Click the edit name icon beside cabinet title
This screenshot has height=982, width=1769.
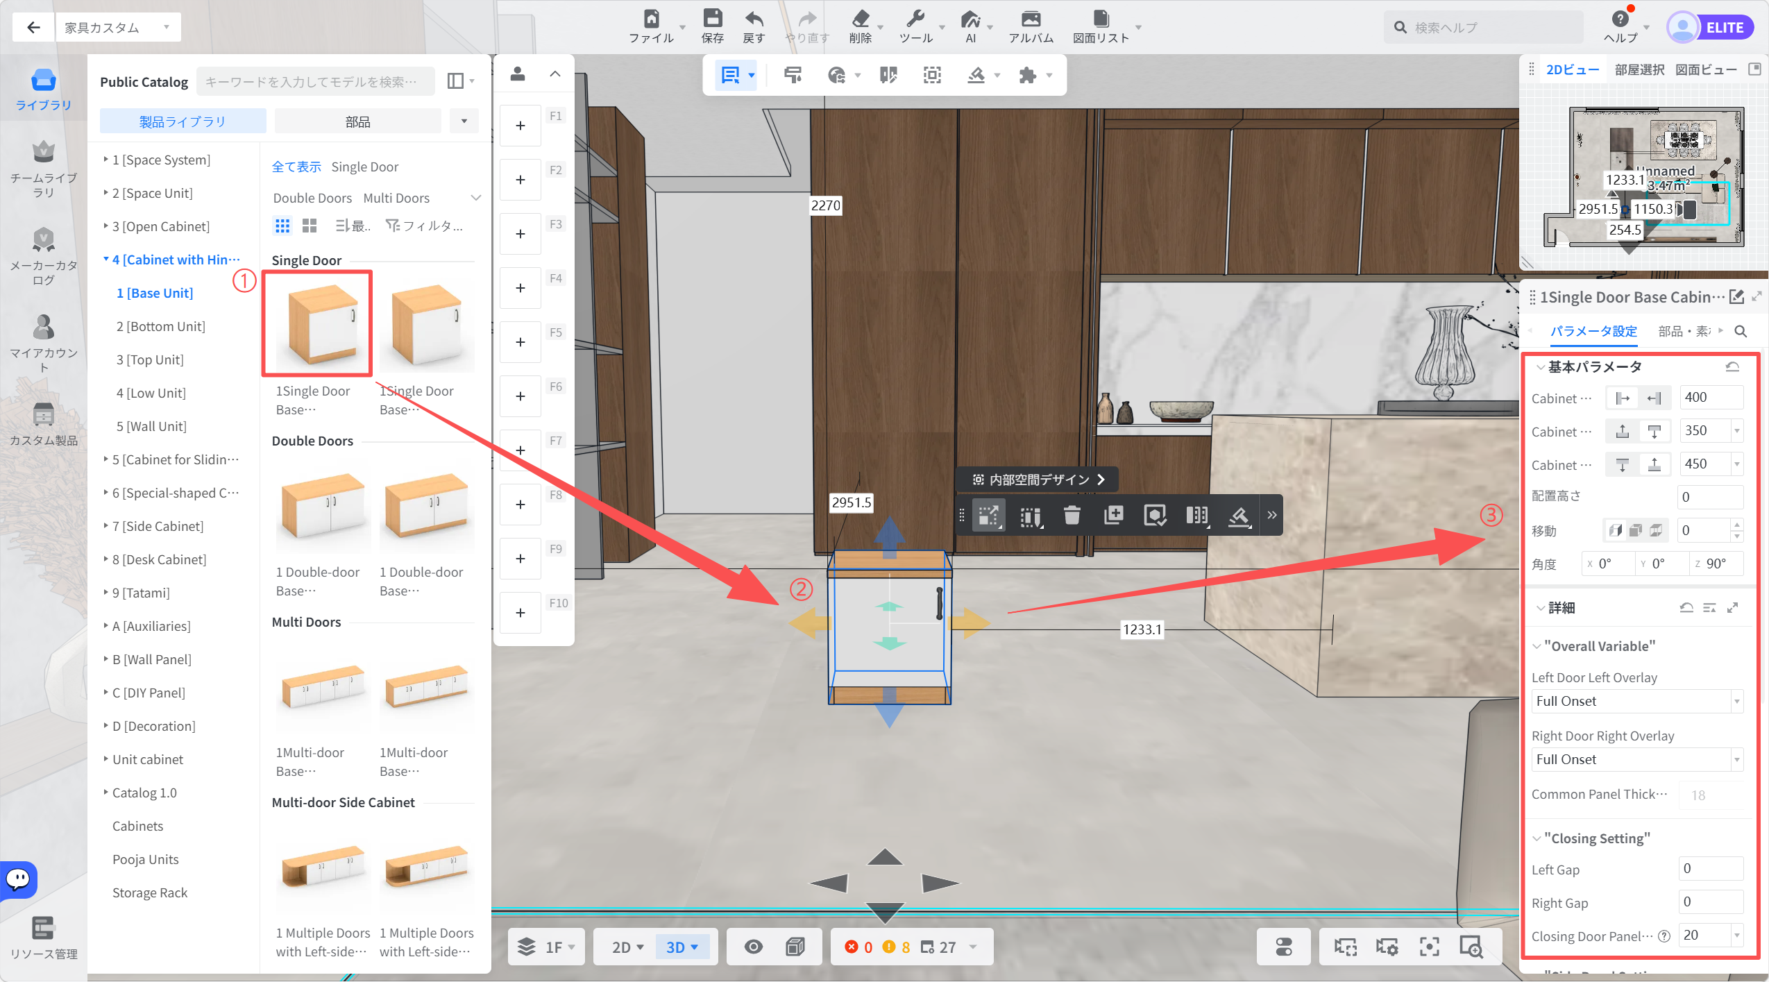[x=1736, y=297]
